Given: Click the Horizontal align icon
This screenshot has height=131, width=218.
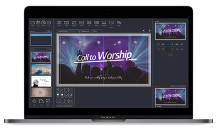Looking at the screenshot, I should point(62,101).
